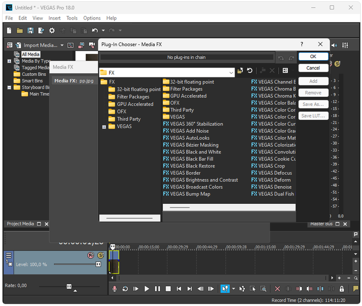Play the timeline
Viewport: 362px width, 306px height.
tap(147, 289)
